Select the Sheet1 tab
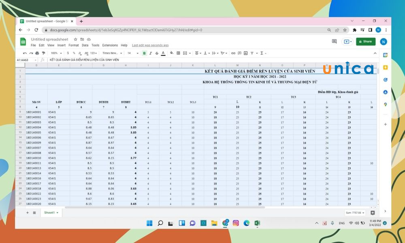 [x=51, y=213]
